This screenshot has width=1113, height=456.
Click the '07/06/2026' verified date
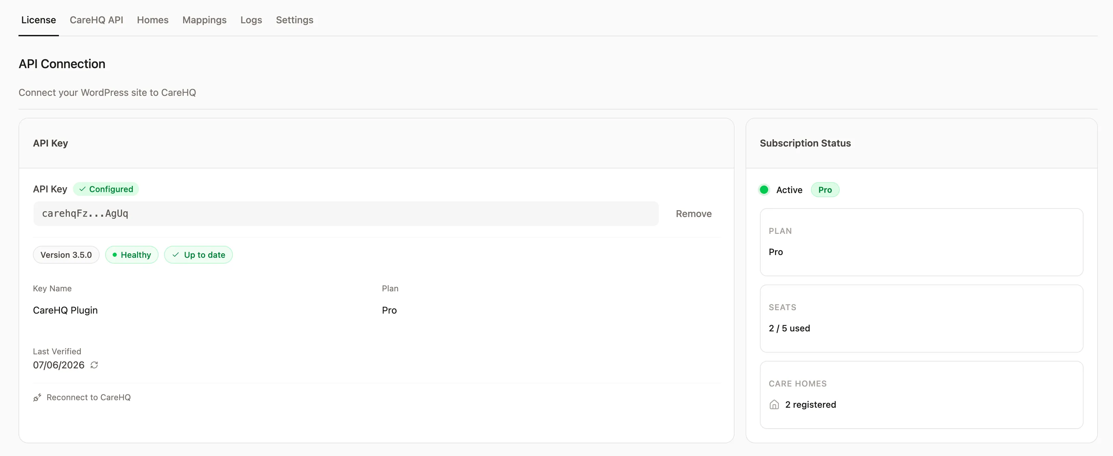(x=59, y=365)
